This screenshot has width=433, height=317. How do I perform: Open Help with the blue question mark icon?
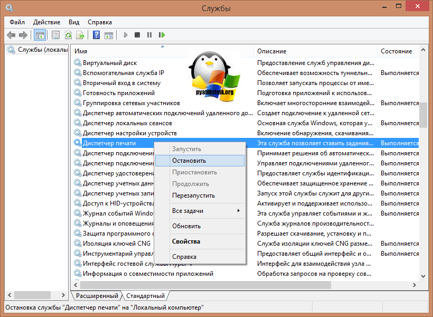(96, 35)
